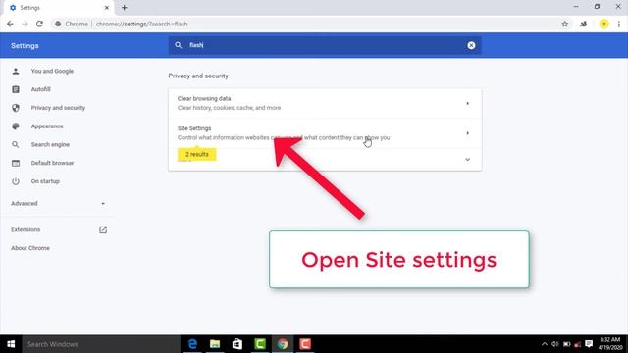The image size is (628, 353).
Task: Click the Search engine magnifier icon
Action: (x=16, y=144)
